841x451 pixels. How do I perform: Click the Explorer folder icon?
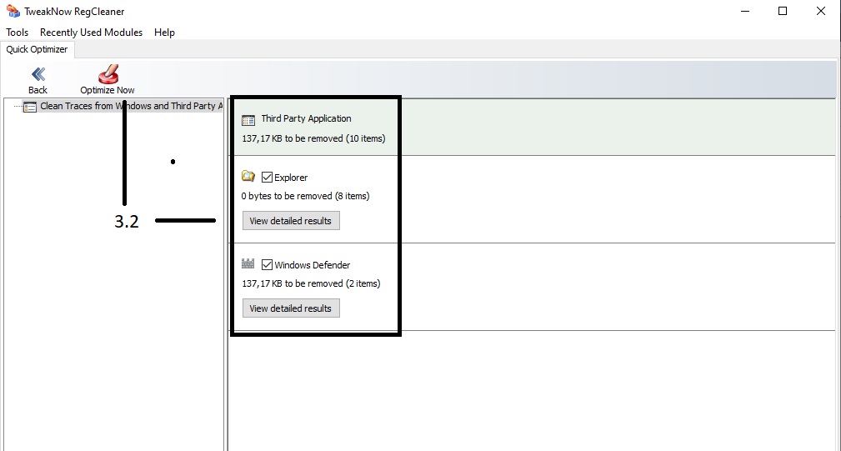tap(248, 176)
